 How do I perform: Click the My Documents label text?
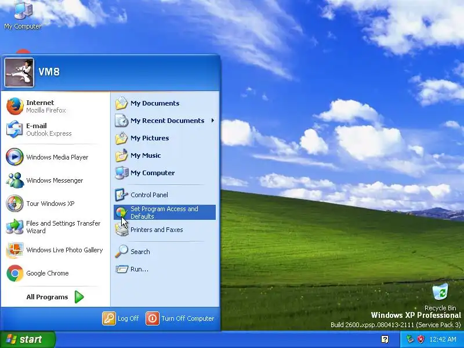155,103
